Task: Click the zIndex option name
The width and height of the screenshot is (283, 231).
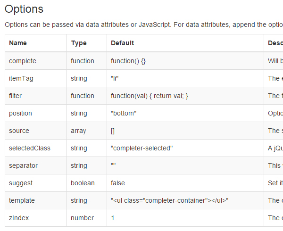Action: pyautogui.click(x=19, y=218)
